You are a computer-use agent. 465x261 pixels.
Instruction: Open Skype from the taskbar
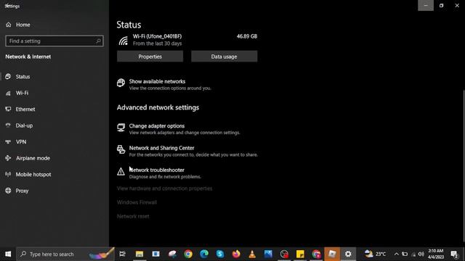(220, 254)
